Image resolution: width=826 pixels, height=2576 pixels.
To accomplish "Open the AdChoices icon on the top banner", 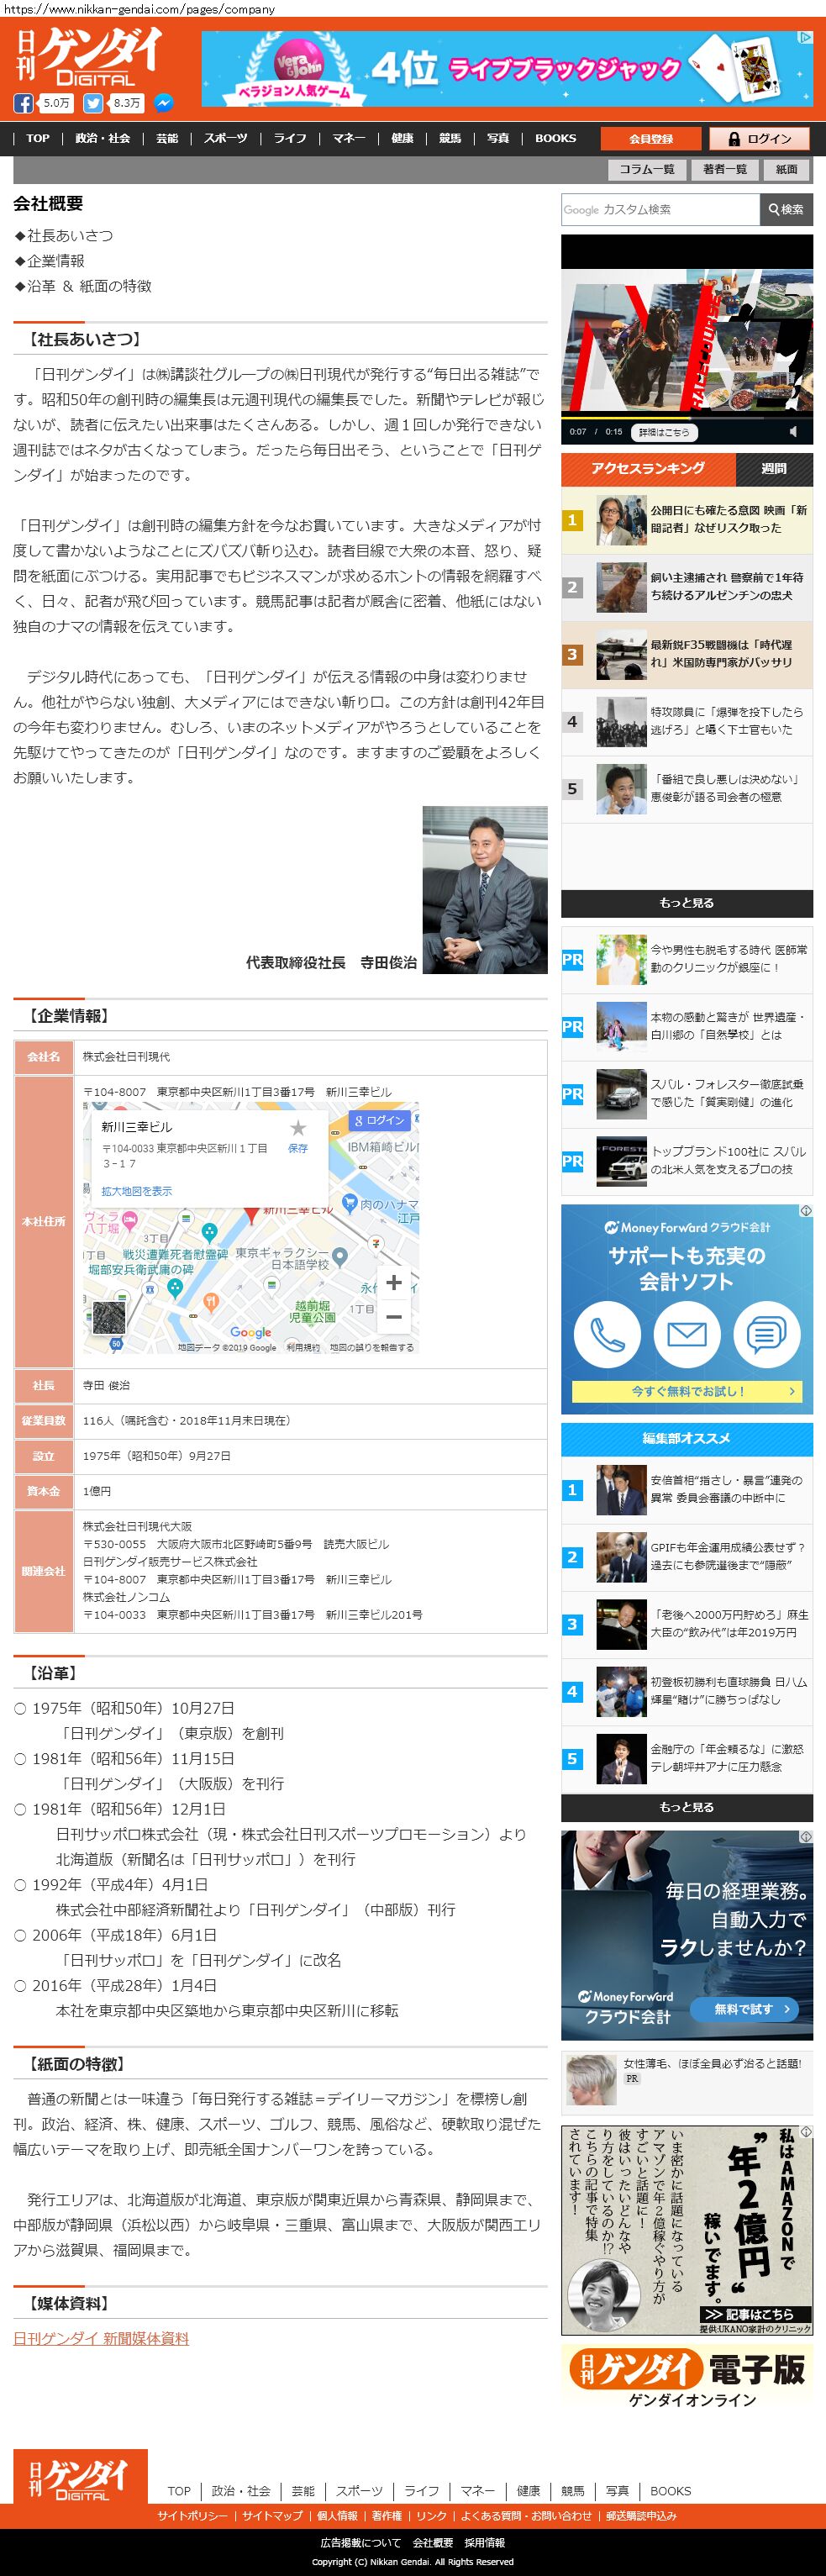I will click(804, 38).
